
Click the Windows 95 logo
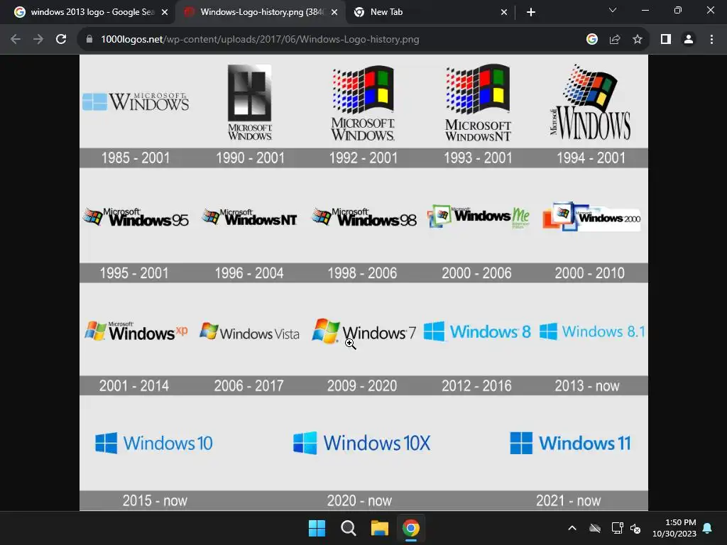(136, 217)
